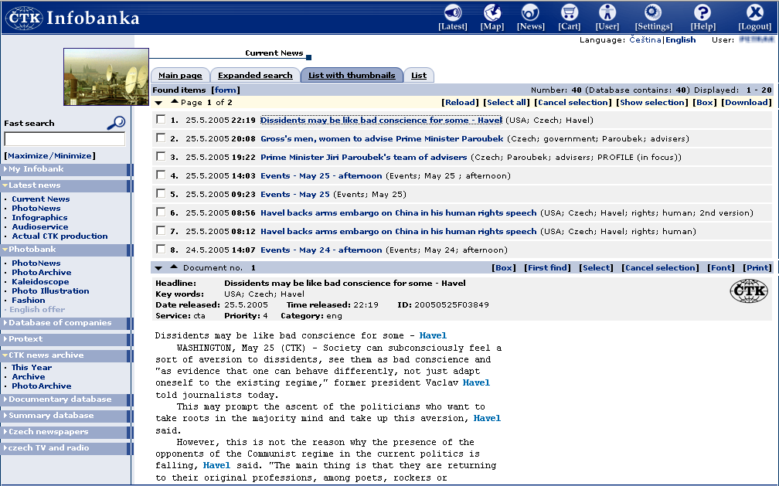The image size is (779, 486).
Task: Expand the Database of companies section
Action: 60,323
